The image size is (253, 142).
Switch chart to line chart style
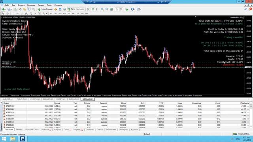click(x=97, y=9)
